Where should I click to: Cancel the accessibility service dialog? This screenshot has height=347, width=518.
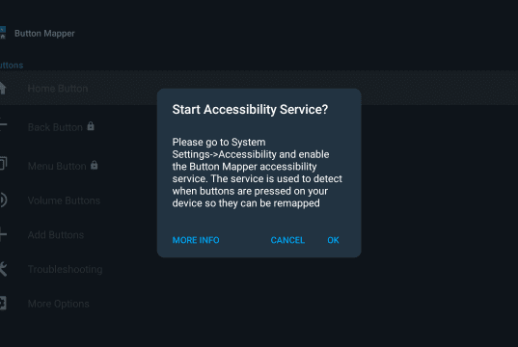pos(287,240)
